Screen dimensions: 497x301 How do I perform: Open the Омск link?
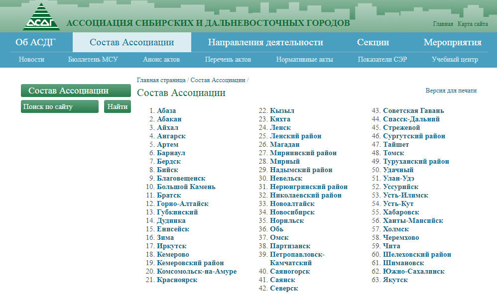click(279, 238)
